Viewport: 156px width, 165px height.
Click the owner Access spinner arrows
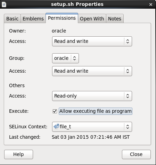[128, 41]
